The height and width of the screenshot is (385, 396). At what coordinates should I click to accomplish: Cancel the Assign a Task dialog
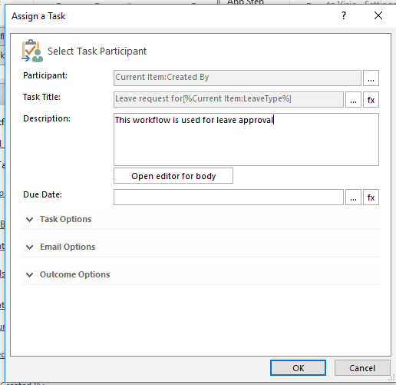(x=362, y=368)
